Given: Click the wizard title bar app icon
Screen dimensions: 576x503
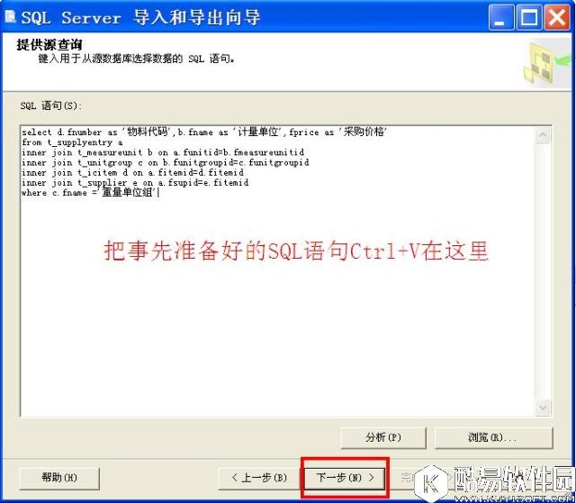Looking at the screenshot, I should tap(10, 16).
